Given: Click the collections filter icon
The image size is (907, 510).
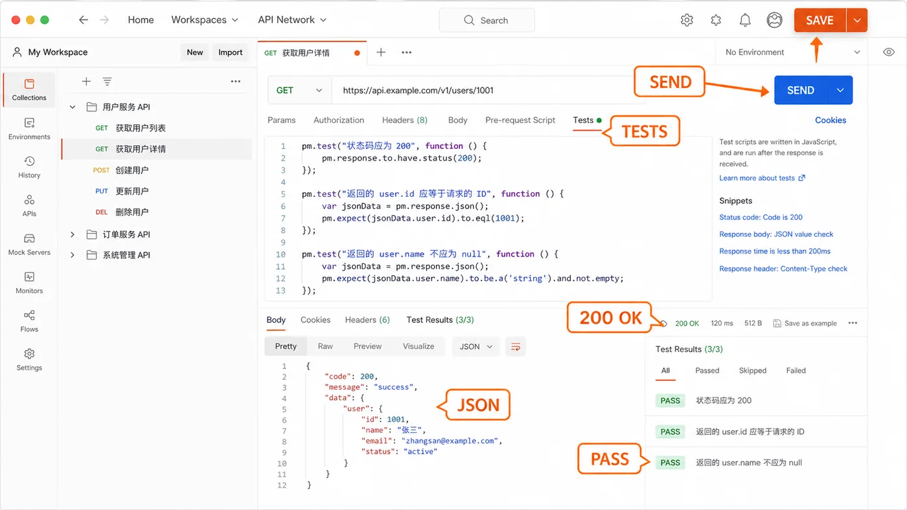Looking at the screenshot, I should pos(108,82).
